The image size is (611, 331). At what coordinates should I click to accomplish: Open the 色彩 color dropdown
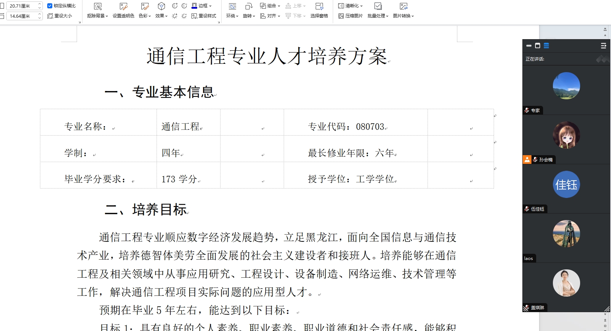145,16
